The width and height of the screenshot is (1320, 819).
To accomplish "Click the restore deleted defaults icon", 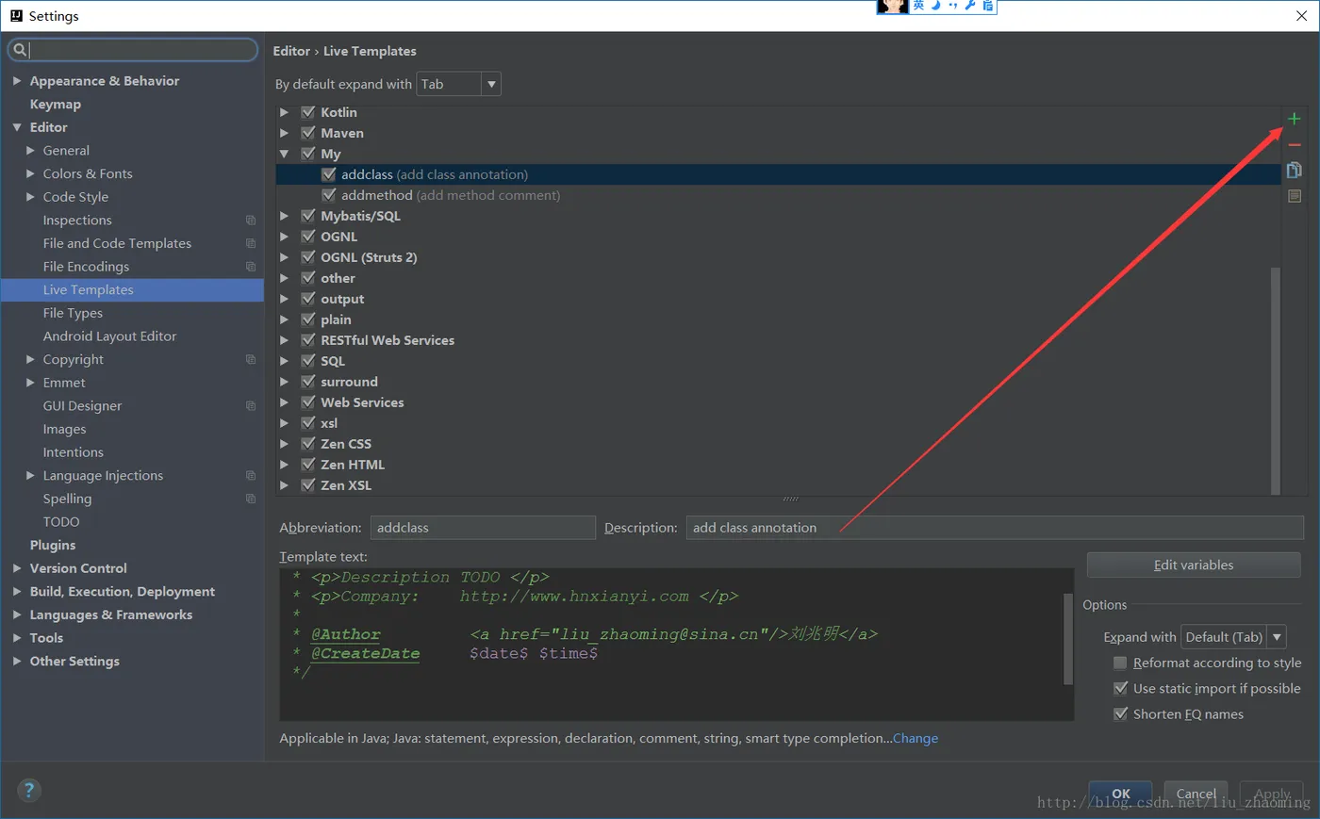I will pyautogui.click(x=1294, y=196).
